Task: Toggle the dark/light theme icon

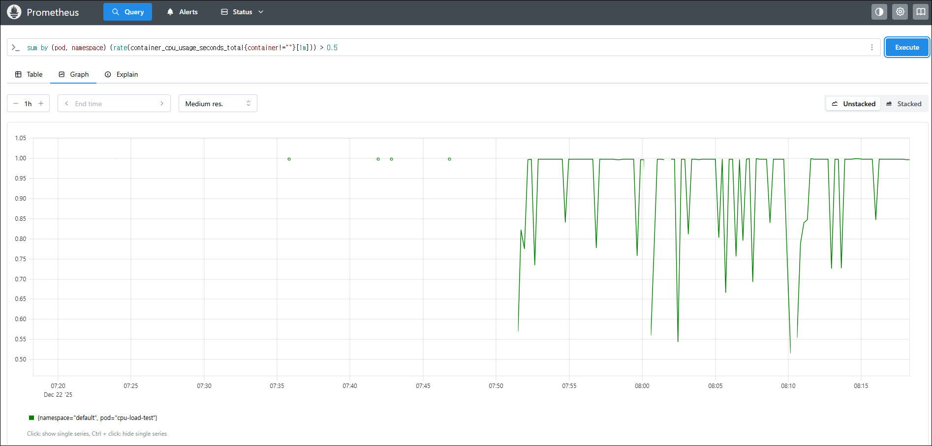Action: (879, 12)
